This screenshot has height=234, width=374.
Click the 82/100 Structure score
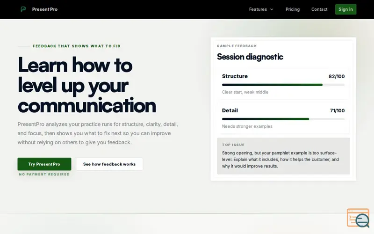click(x=337, y=76)
